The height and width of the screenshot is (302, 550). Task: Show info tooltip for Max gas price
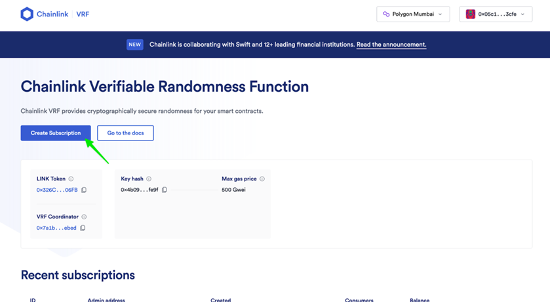tap(262, 179)
